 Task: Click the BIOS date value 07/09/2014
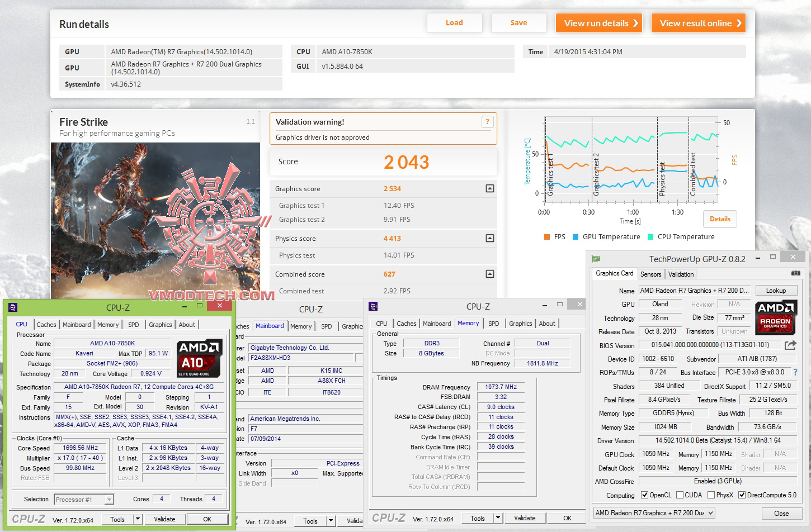(305, 439)
